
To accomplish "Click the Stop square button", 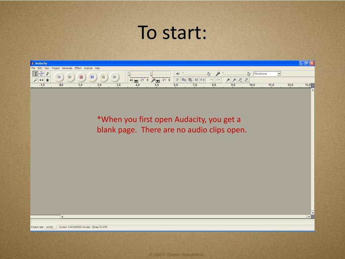I will pyautogui.click(x=103, y=77).
